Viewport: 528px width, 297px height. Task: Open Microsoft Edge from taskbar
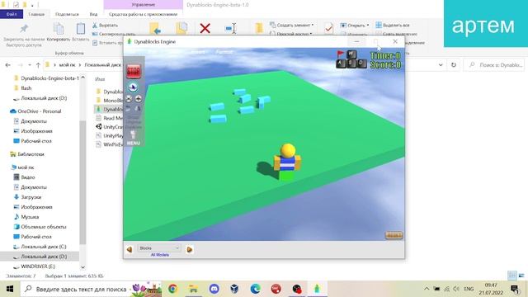click(255, 289)
